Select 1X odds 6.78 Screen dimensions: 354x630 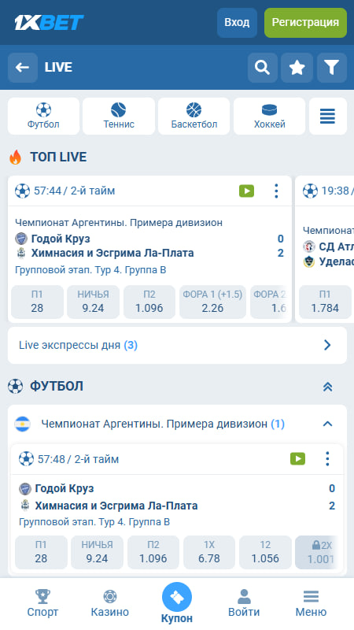pyautogui.click(x=209, y=552)
